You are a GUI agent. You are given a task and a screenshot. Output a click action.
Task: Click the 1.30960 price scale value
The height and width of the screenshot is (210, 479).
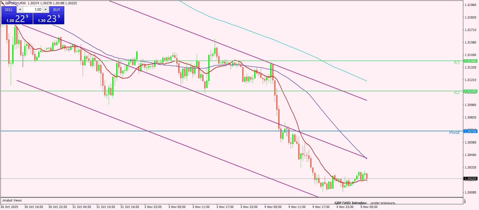pyautogui.click(x=470, y=105)
